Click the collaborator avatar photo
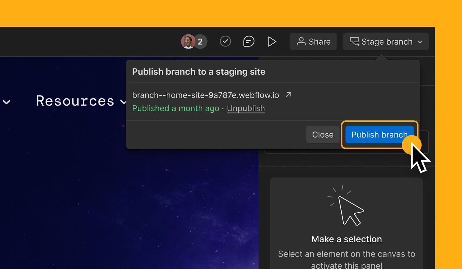This screenshot has height=269, width=462. click(188, 42)
